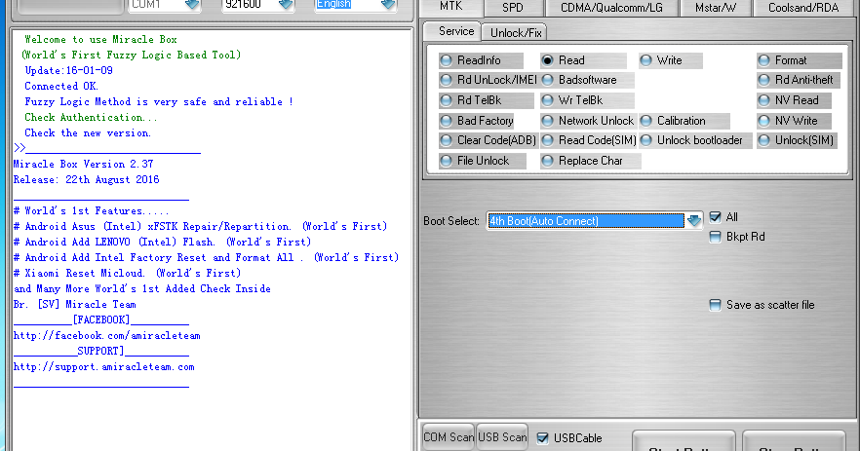Screen dimensions: 860x451
Task: Open the COM1 port dropdown
Action: coord(192,5)
